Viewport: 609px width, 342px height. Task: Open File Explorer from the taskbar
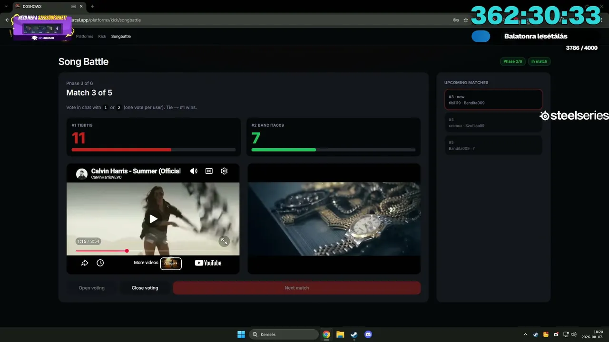coord(340,334)
